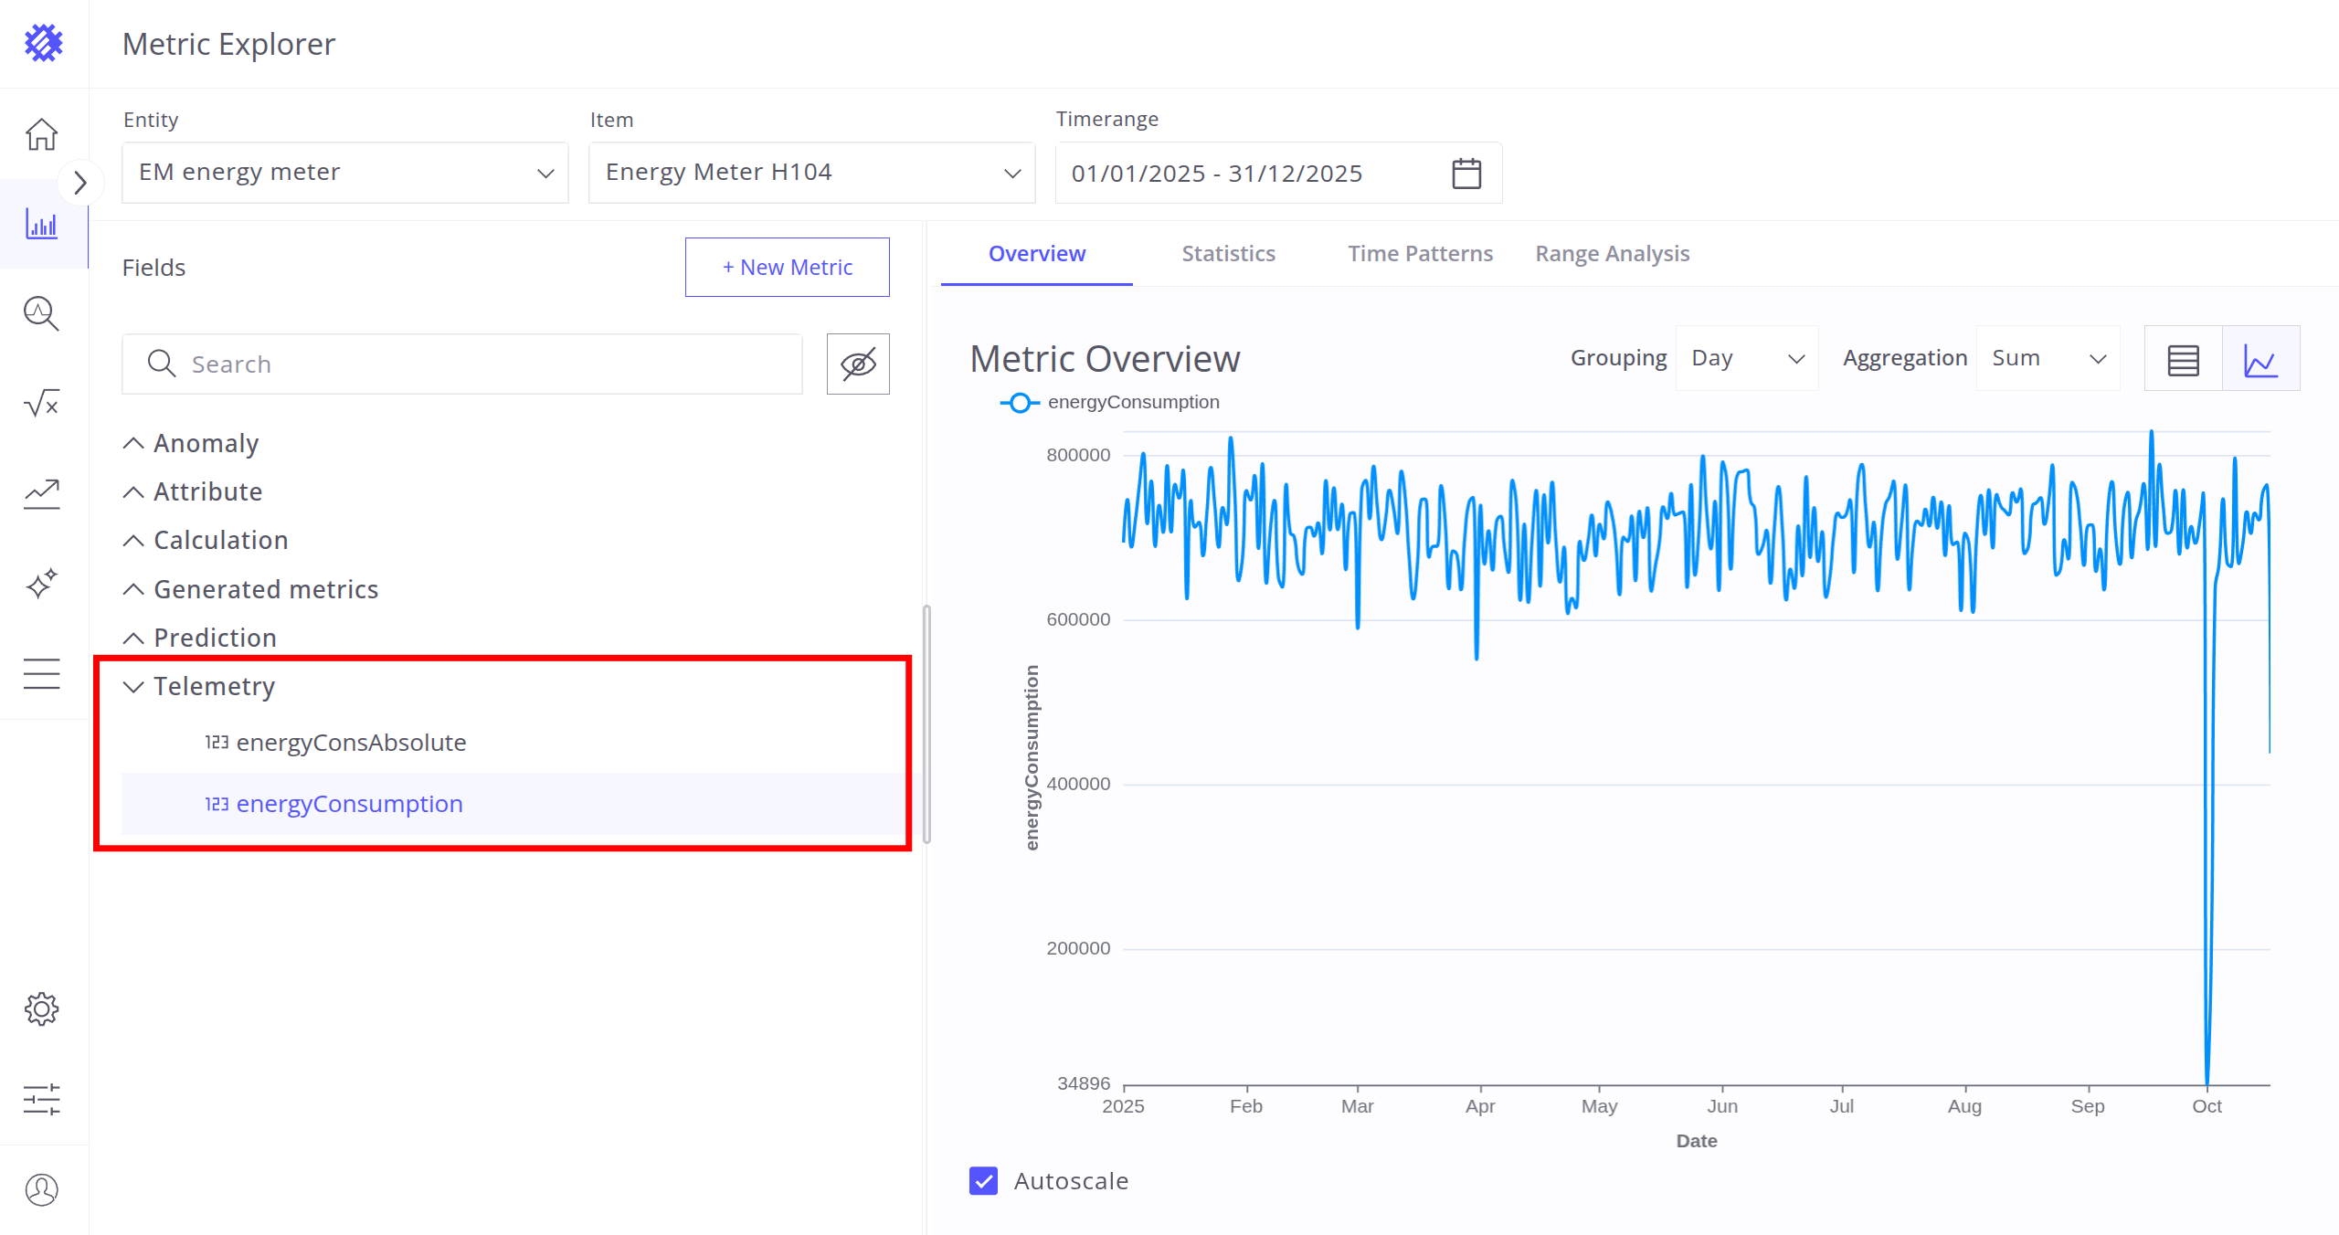Viewport: 2339px width, 1235px height.
Task: Toggle energyConsumption legend series marker
Action: [x=1020, y=403]
